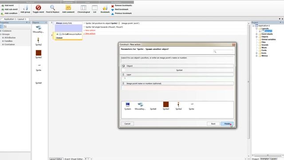This screenshot has height=160, width=284.
Task: Select the Application 1 : Layout 1 tab
Action: tap(15, 19)
